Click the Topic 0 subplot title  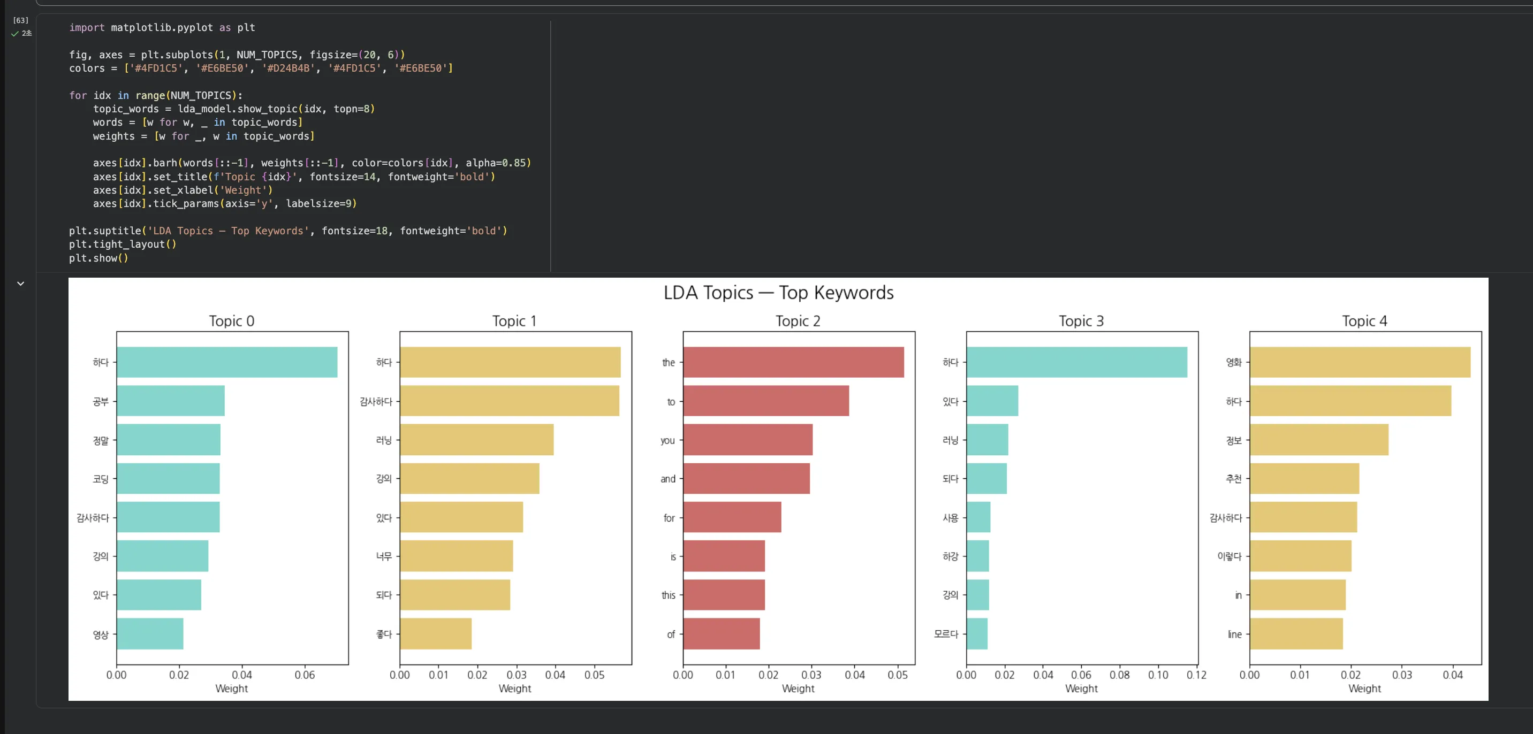(x=231, y=321)
